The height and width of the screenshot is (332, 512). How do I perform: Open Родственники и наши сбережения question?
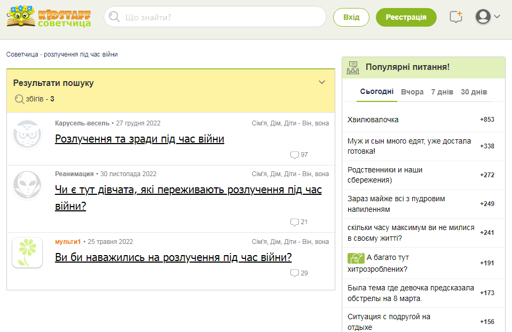(x=385, y=175)
